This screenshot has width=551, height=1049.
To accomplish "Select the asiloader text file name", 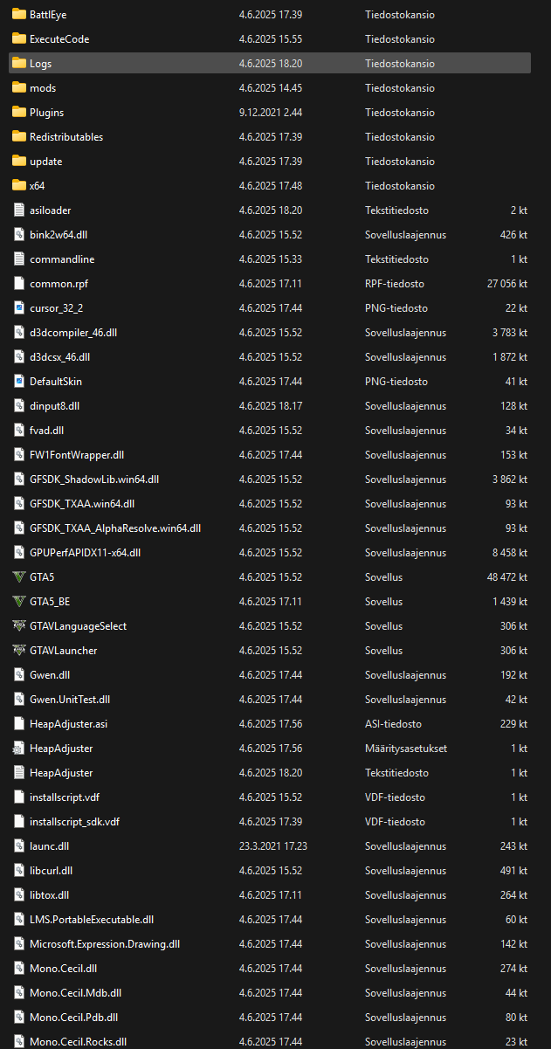I will (x=50, y=210).
